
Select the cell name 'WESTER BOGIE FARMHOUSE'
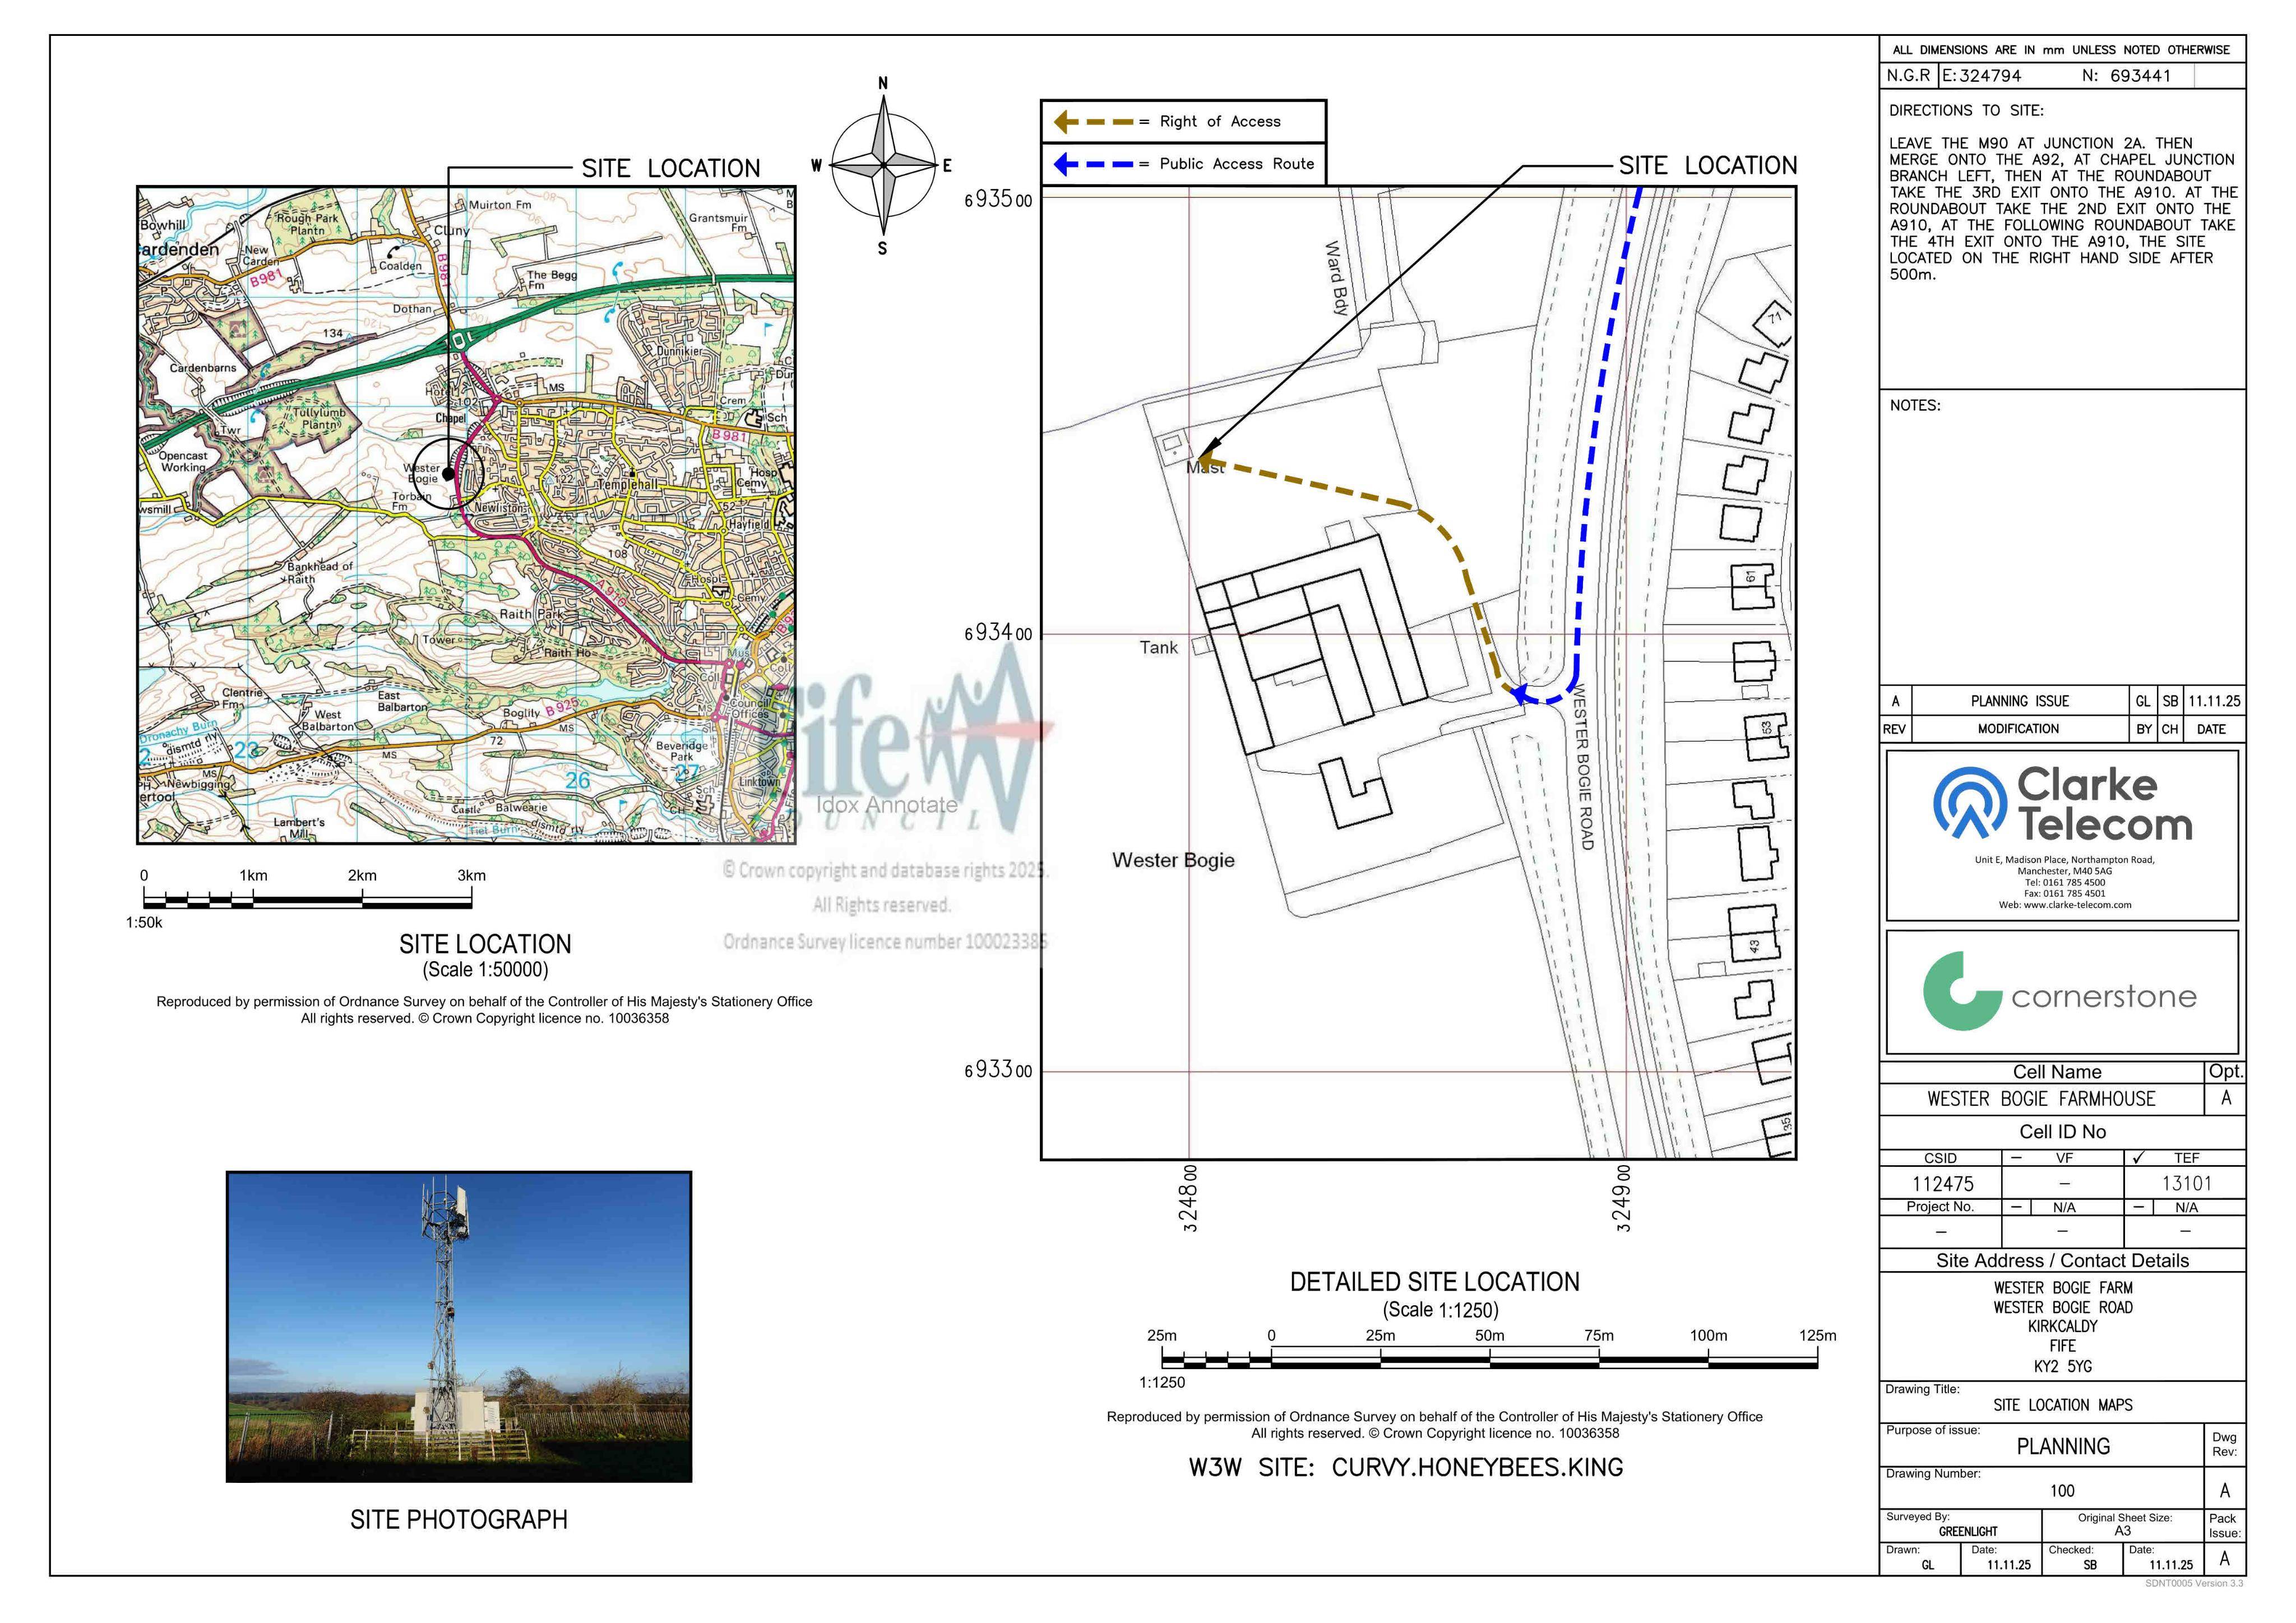coord(2041,1099)
